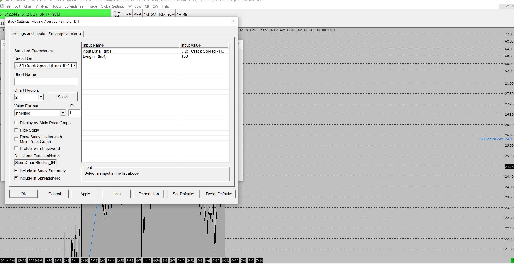Click the Input Value column header
The width and height of the screenshot is (514, 264).
204,45
